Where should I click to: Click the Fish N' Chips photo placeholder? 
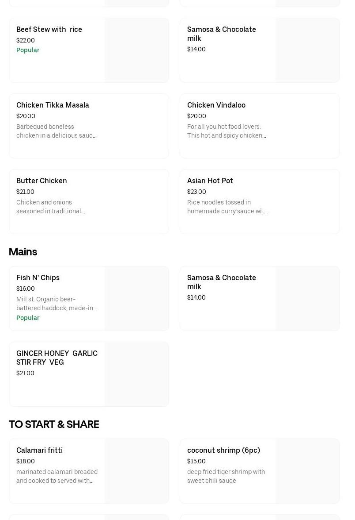coord(137,299)
